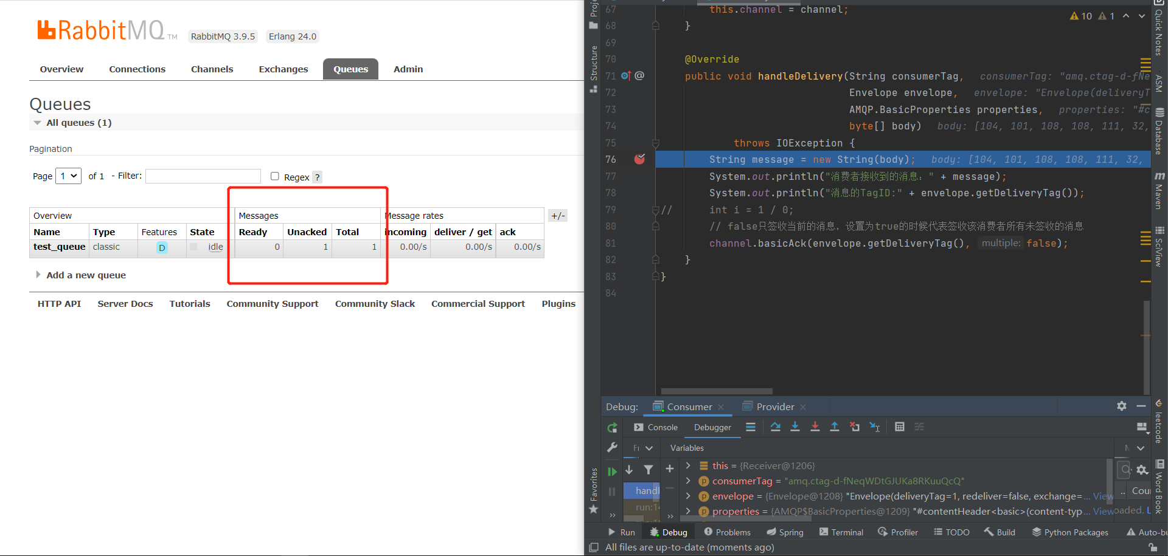Click the frames filter funnel icon
Screen dimensions: 1168x556
point(648,470)
